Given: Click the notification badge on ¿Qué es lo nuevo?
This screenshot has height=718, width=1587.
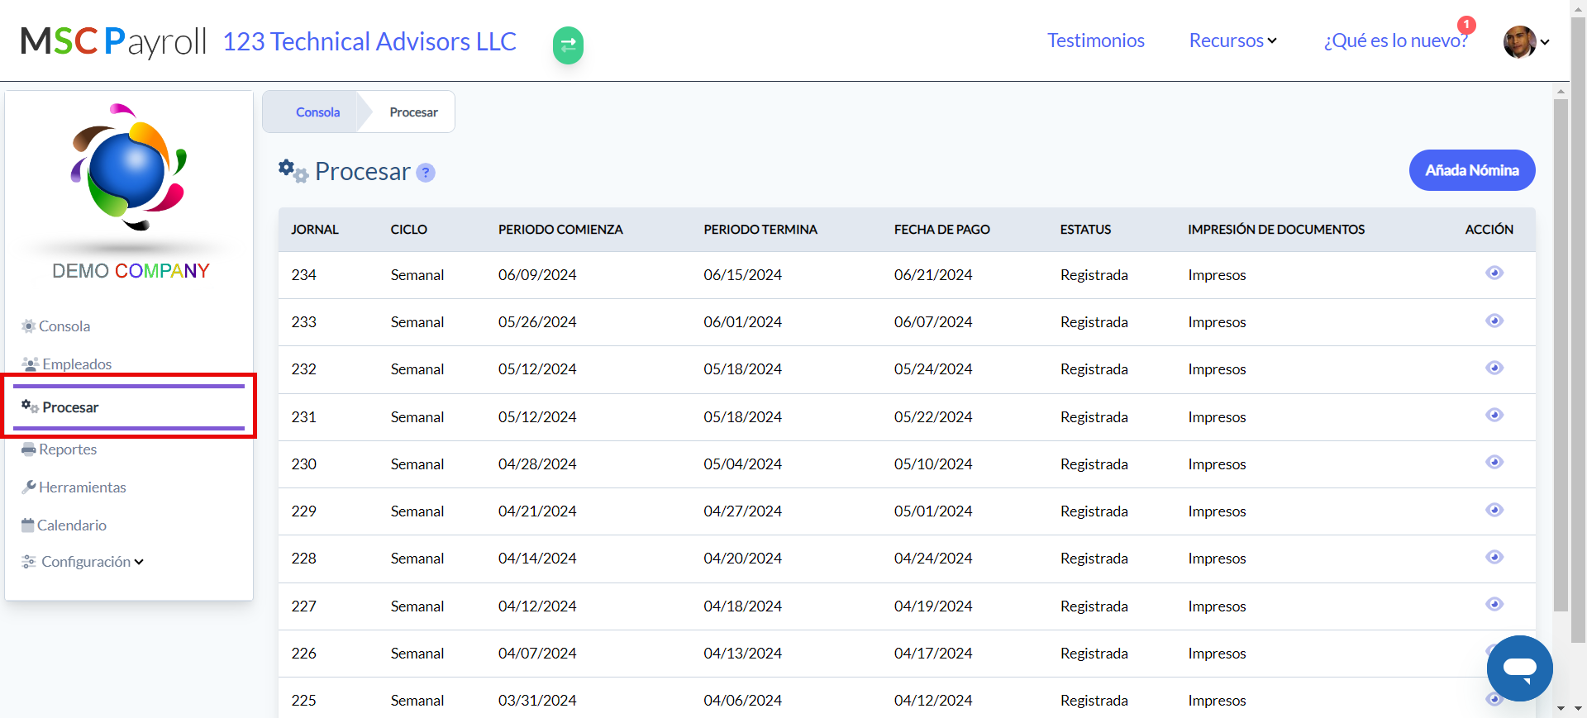Looking at the screenshot, I should coord(1466,25).
